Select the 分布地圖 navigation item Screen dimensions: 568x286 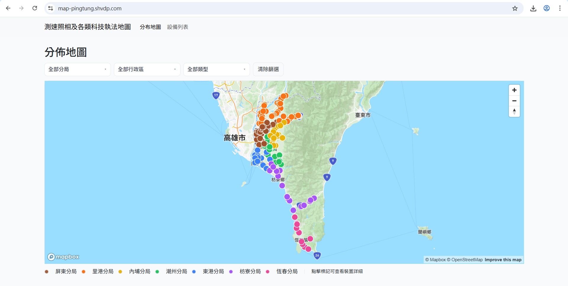pyautogui.click(x=150, y=27)
